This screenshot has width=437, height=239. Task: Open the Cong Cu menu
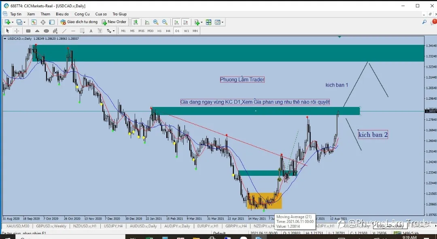tap(82, 14)
